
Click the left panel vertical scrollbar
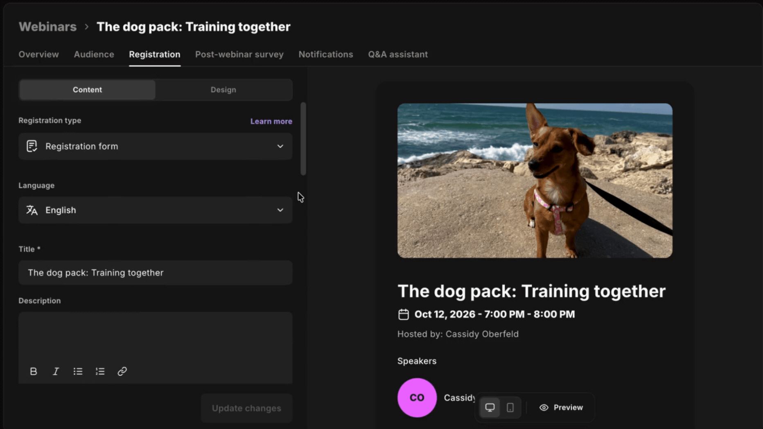[303, 139]
